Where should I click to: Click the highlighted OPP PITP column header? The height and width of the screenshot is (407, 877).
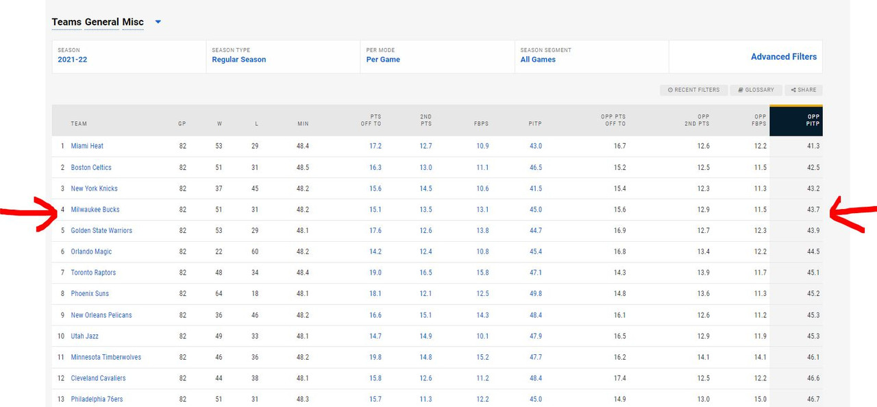tap(796, 120)
